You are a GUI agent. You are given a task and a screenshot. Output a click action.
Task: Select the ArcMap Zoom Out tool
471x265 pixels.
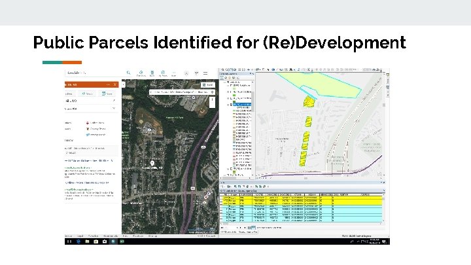227,70
